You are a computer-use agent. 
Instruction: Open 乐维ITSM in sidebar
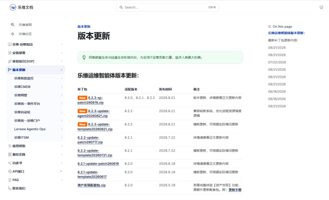(x=35, y=137)
